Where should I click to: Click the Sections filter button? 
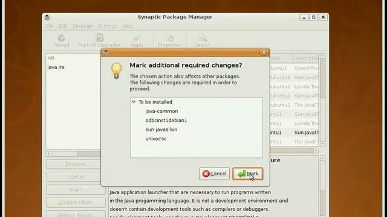click(x=76, y=164)
